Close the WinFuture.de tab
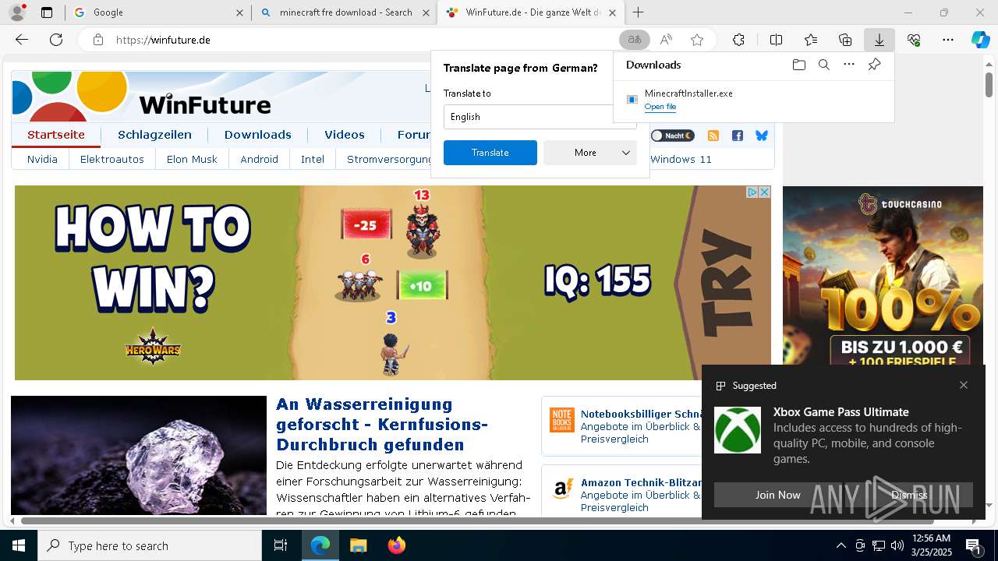The image size is (998, 561). tap(613, 12)
